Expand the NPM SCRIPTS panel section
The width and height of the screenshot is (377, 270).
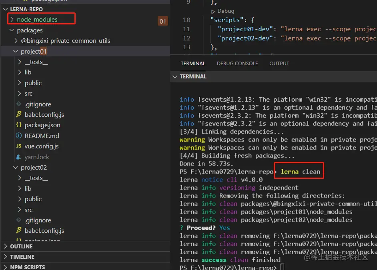pos(6,267)
